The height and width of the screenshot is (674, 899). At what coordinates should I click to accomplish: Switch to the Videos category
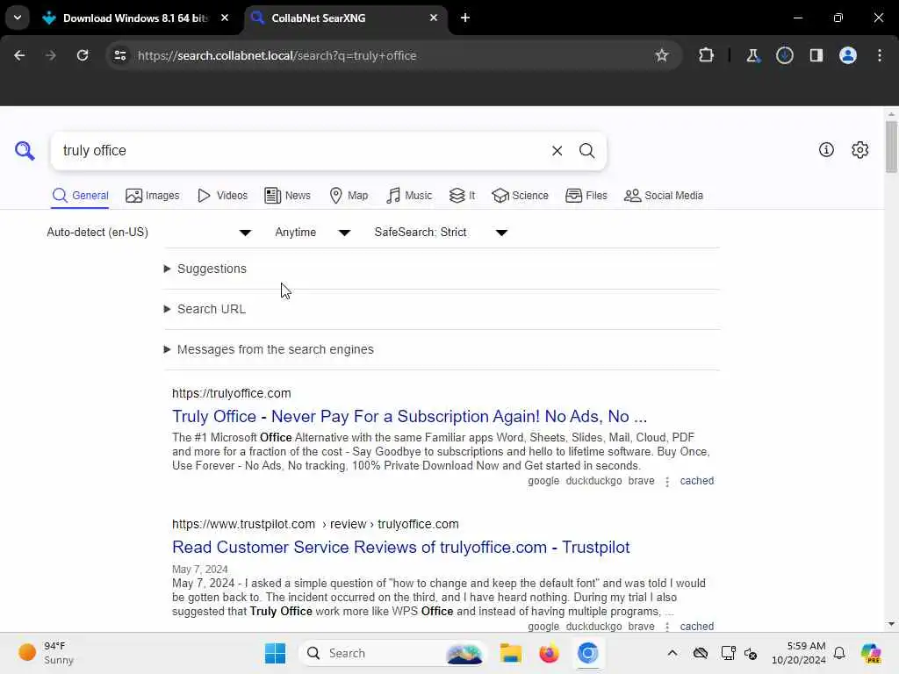[x=222, y=196]
